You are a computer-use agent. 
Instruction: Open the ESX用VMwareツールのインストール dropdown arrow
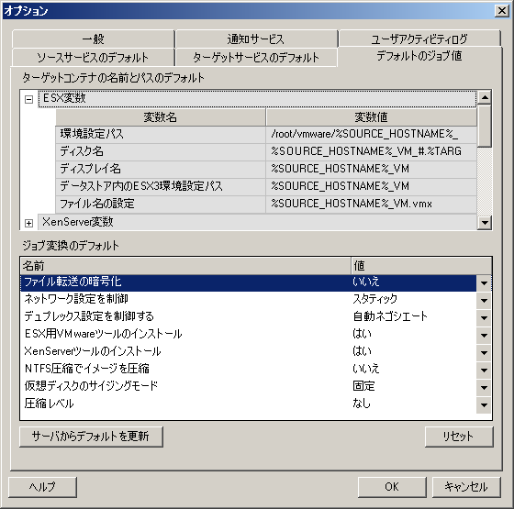pos(484,335)
